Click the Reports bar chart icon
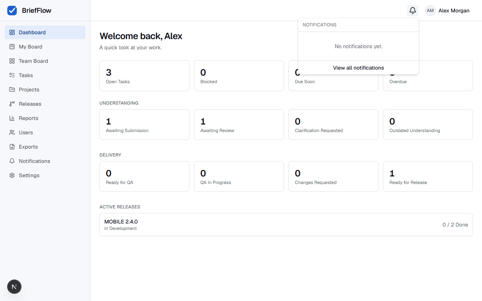 click(x=12, y=118)
